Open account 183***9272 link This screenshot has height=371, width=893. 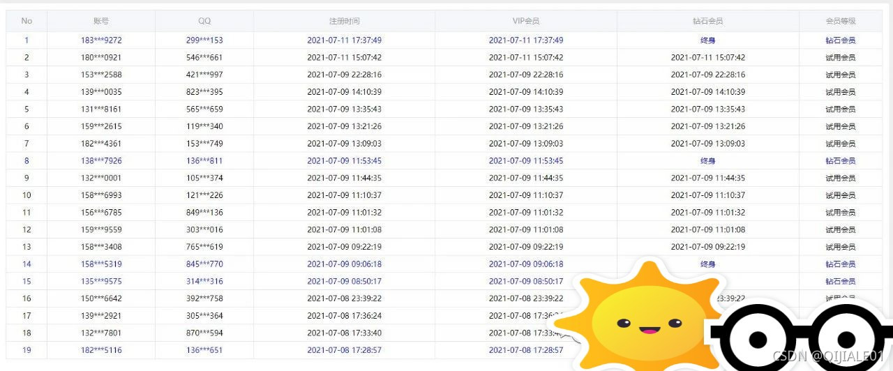(x=101, y=40)
